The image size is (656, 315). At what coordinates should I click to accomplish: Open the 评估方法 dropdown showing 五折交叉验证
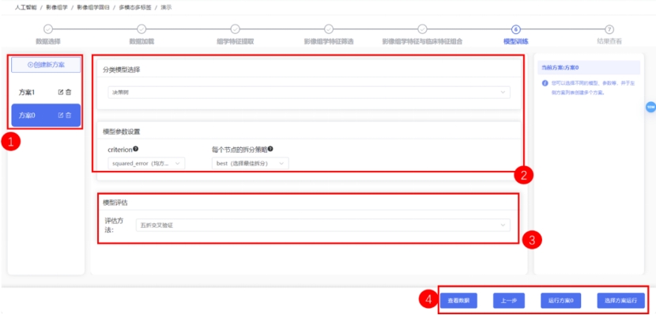(323, 225)
